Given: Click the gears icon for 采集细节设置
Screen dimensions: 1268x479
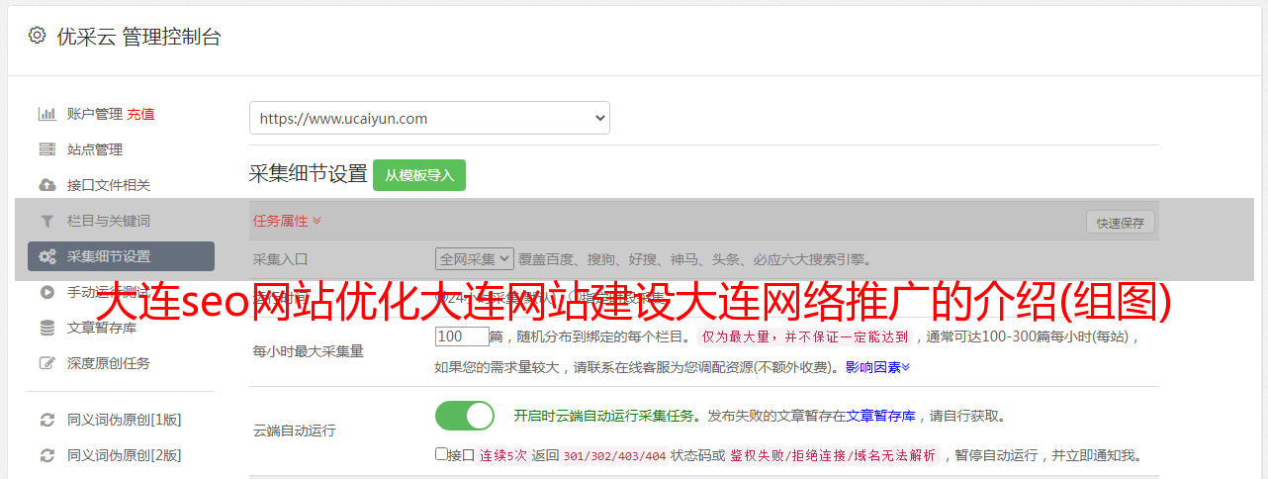Looking at the screenshot, I should click(46, 256).
